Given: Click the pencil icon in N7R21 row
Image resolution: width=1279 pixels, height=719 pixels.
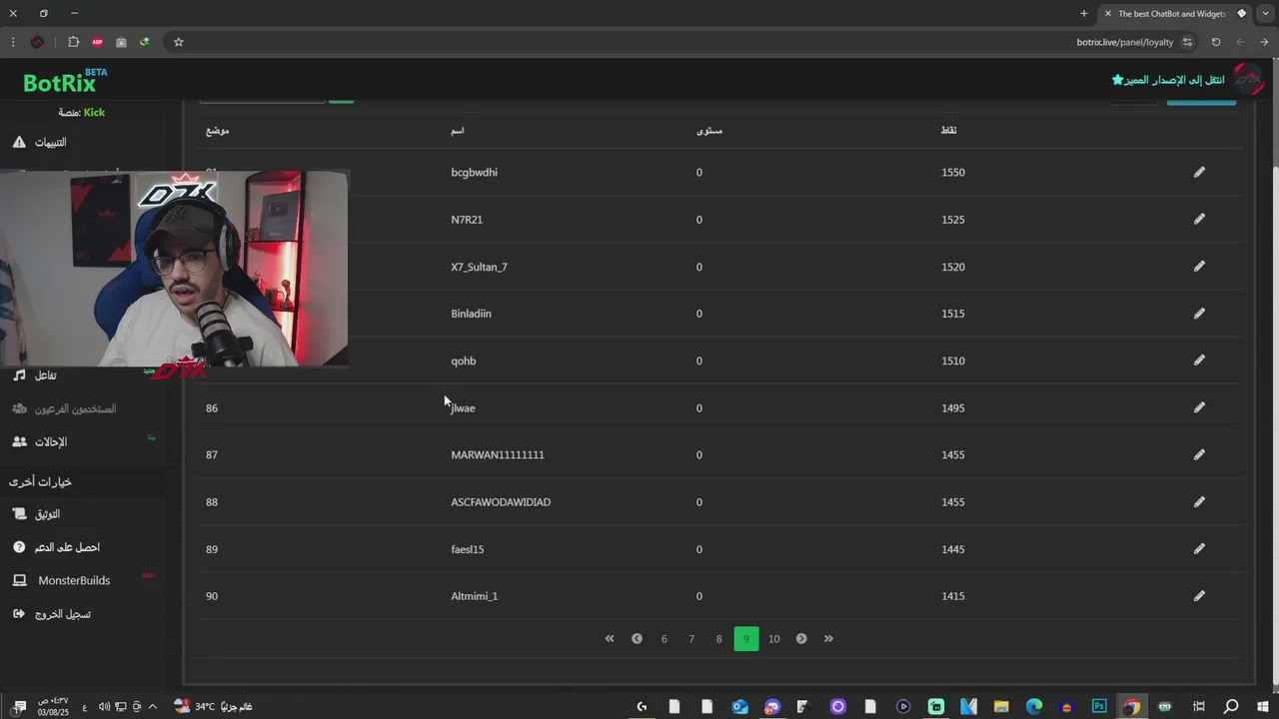Looking at the screenshot, I should coord(1199,219).
